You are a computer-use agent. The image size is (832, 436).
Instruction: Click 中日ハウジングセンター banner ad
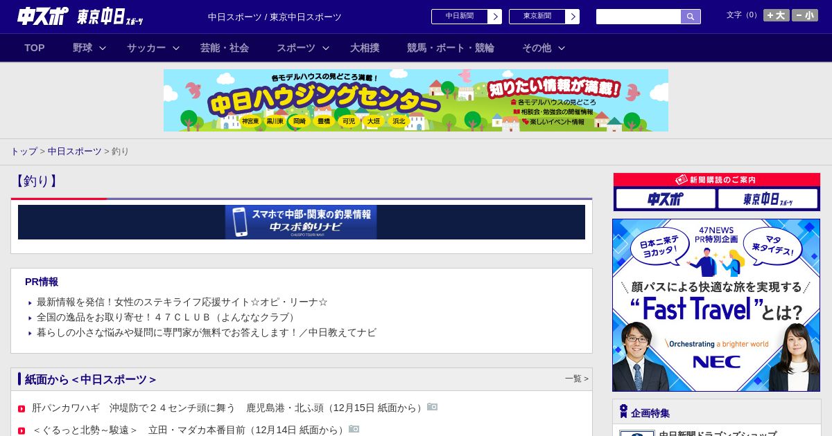click(x=416, y=100)
